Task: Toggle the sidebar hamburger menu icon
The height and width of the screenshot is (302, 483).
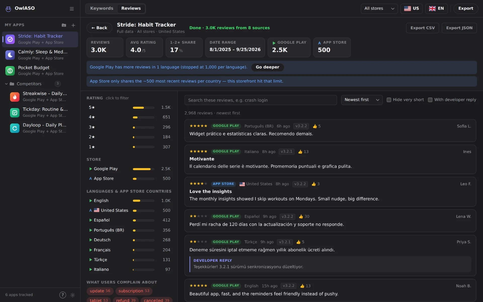Action: point(72,9)
